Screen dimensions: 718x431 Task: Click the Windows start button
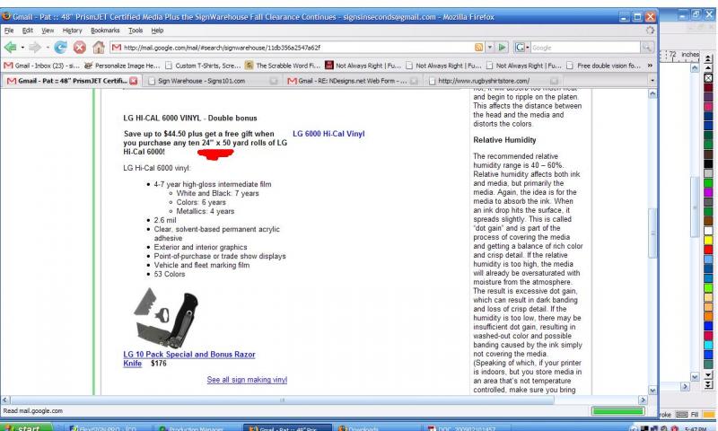pos(26,427)
